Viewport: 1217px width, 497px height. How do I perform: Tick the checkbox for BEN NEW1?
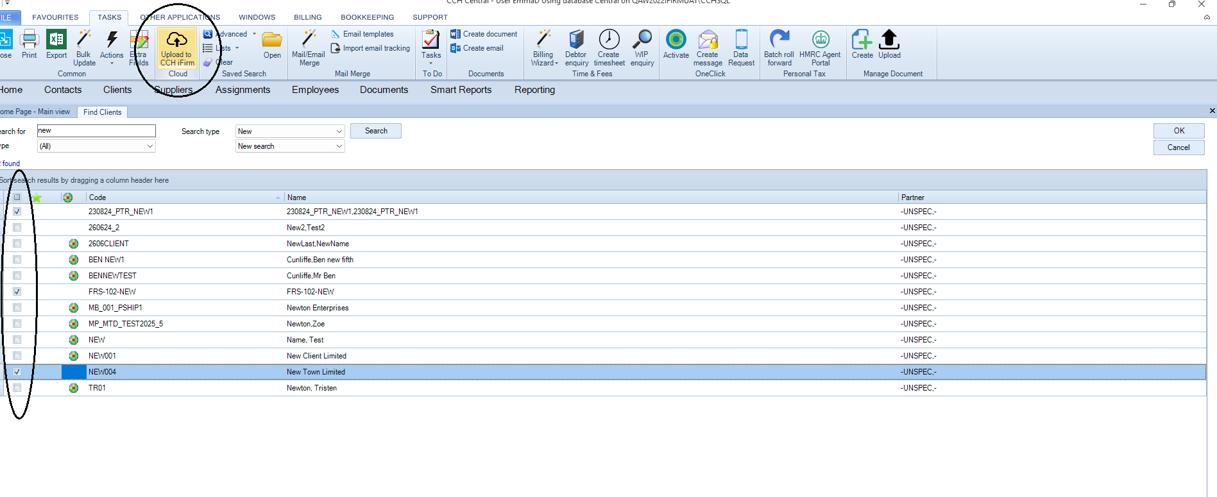coord(17,260)
